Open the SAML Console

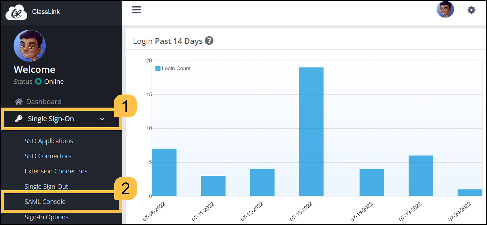[x=45, y=202]
